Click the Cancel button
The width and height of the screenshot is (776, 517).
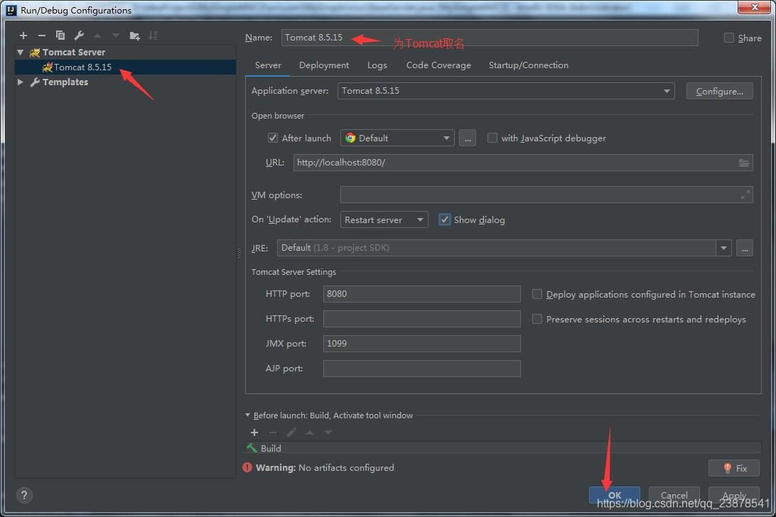674,495
